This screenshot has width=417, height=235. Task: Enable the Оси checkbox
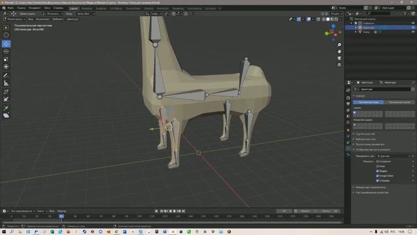click(x=377, y=166)
